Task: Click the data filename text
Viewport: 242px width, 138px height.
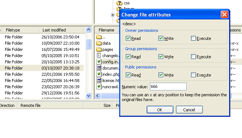Action: click(106, 43)
